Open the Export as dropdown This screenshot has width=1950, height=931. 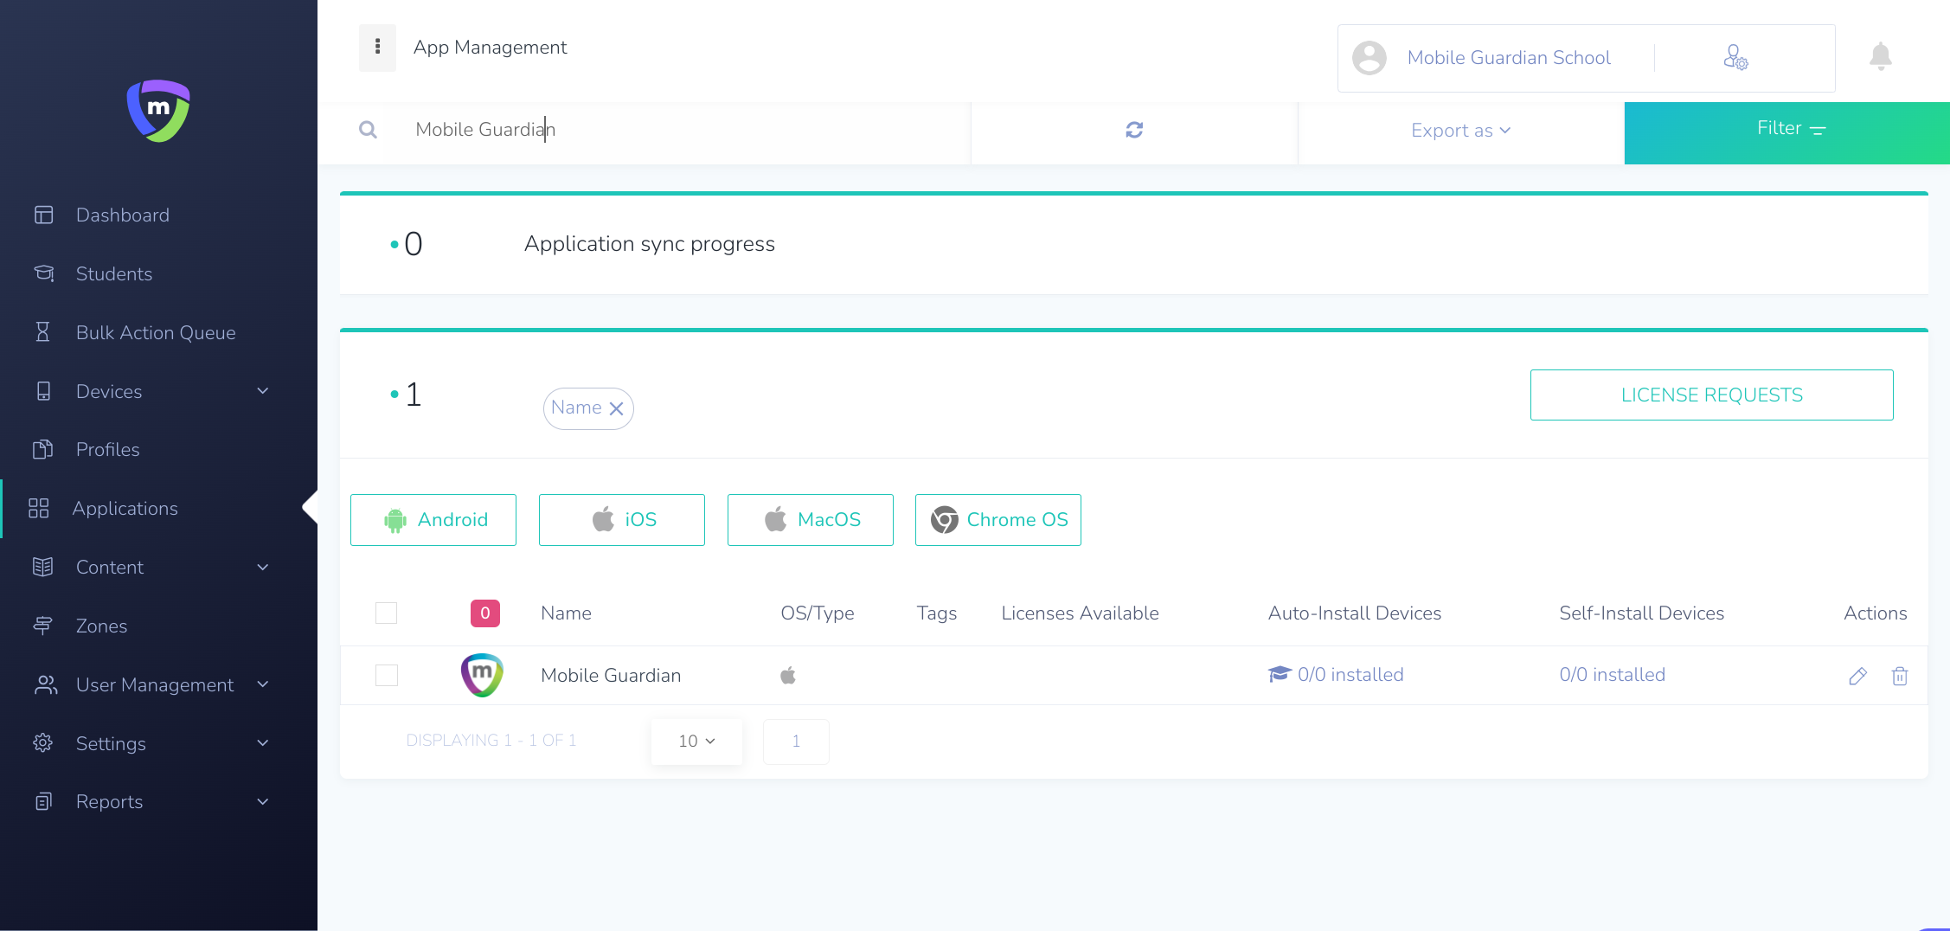click(x=1460, y=131)
